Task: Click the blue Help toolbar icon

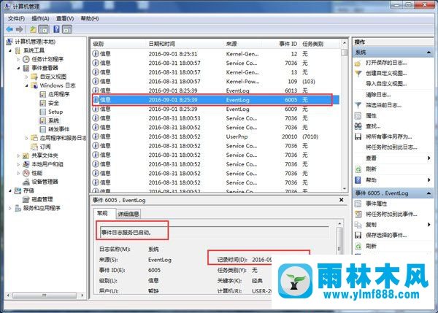Action: coord(56,29)
